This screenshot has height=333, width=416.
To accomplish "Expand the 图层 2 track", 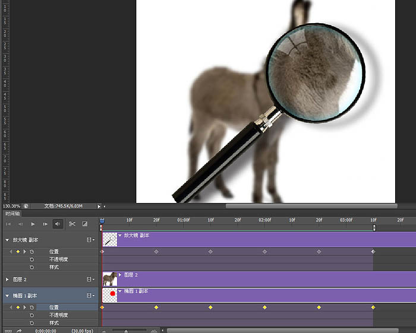I will pos(7,279).
